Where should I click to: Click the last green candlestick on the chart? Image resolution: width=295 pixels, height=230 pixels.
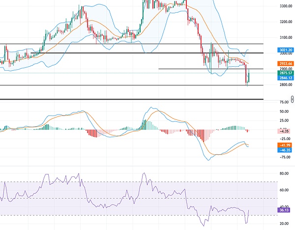(249, 76)
